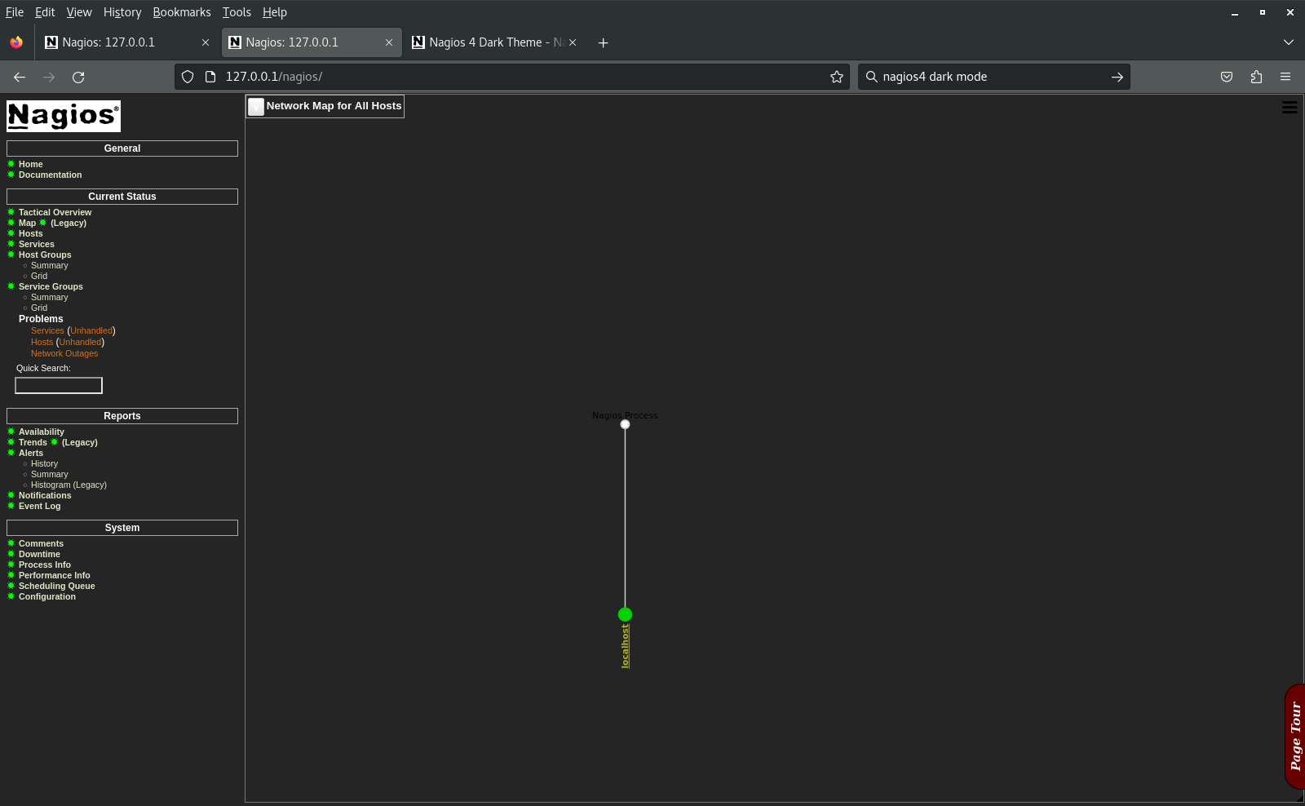Open the Event Log link
The width and height of the screenshot is (1305, 806).
[x=40, y=506]
